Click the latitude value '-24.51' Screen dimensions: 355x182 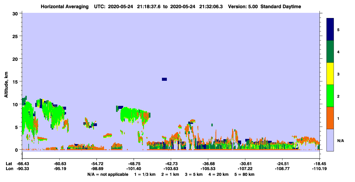coord(282,164)
